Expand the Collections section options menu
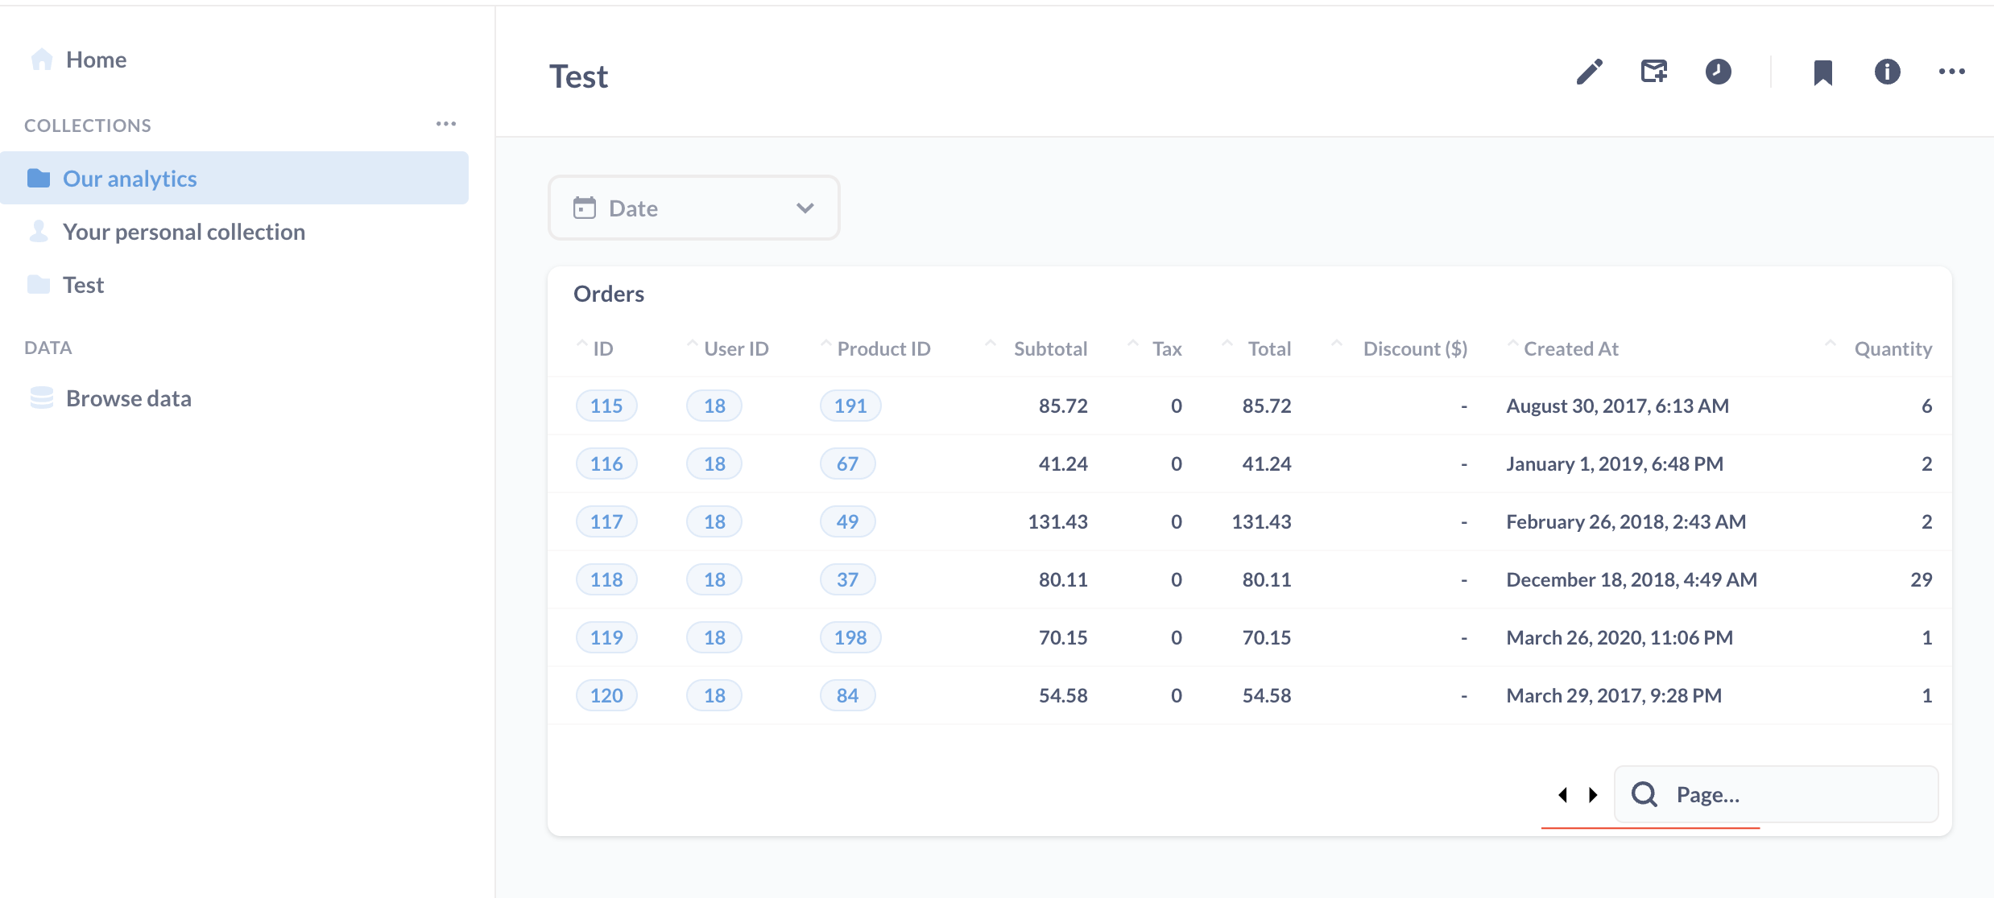Viewport: 1994px width, 898px height. 446,123
